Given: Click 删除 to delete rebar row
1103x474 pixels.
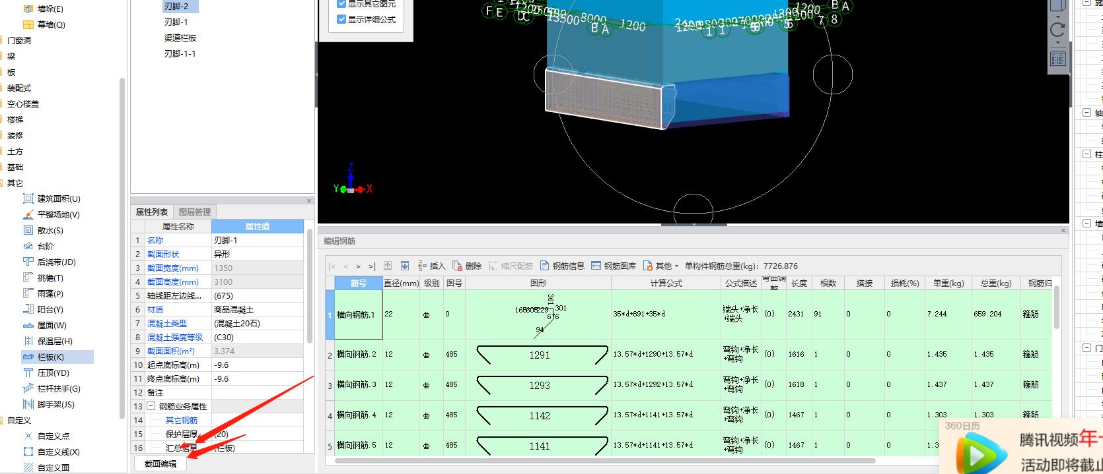Looking at the screenshot, I should click(467, 266).
